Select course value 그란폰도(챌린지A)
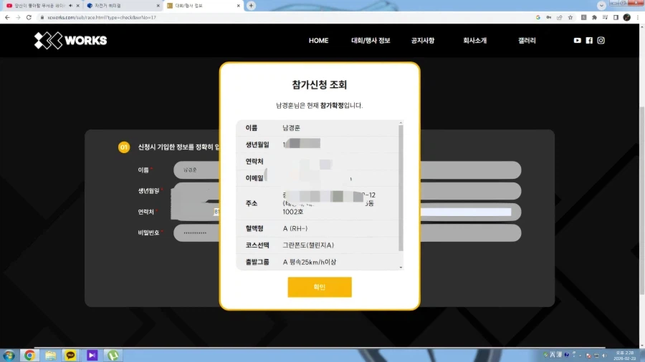This screenshot has width=645, height=362. (308, 245)
